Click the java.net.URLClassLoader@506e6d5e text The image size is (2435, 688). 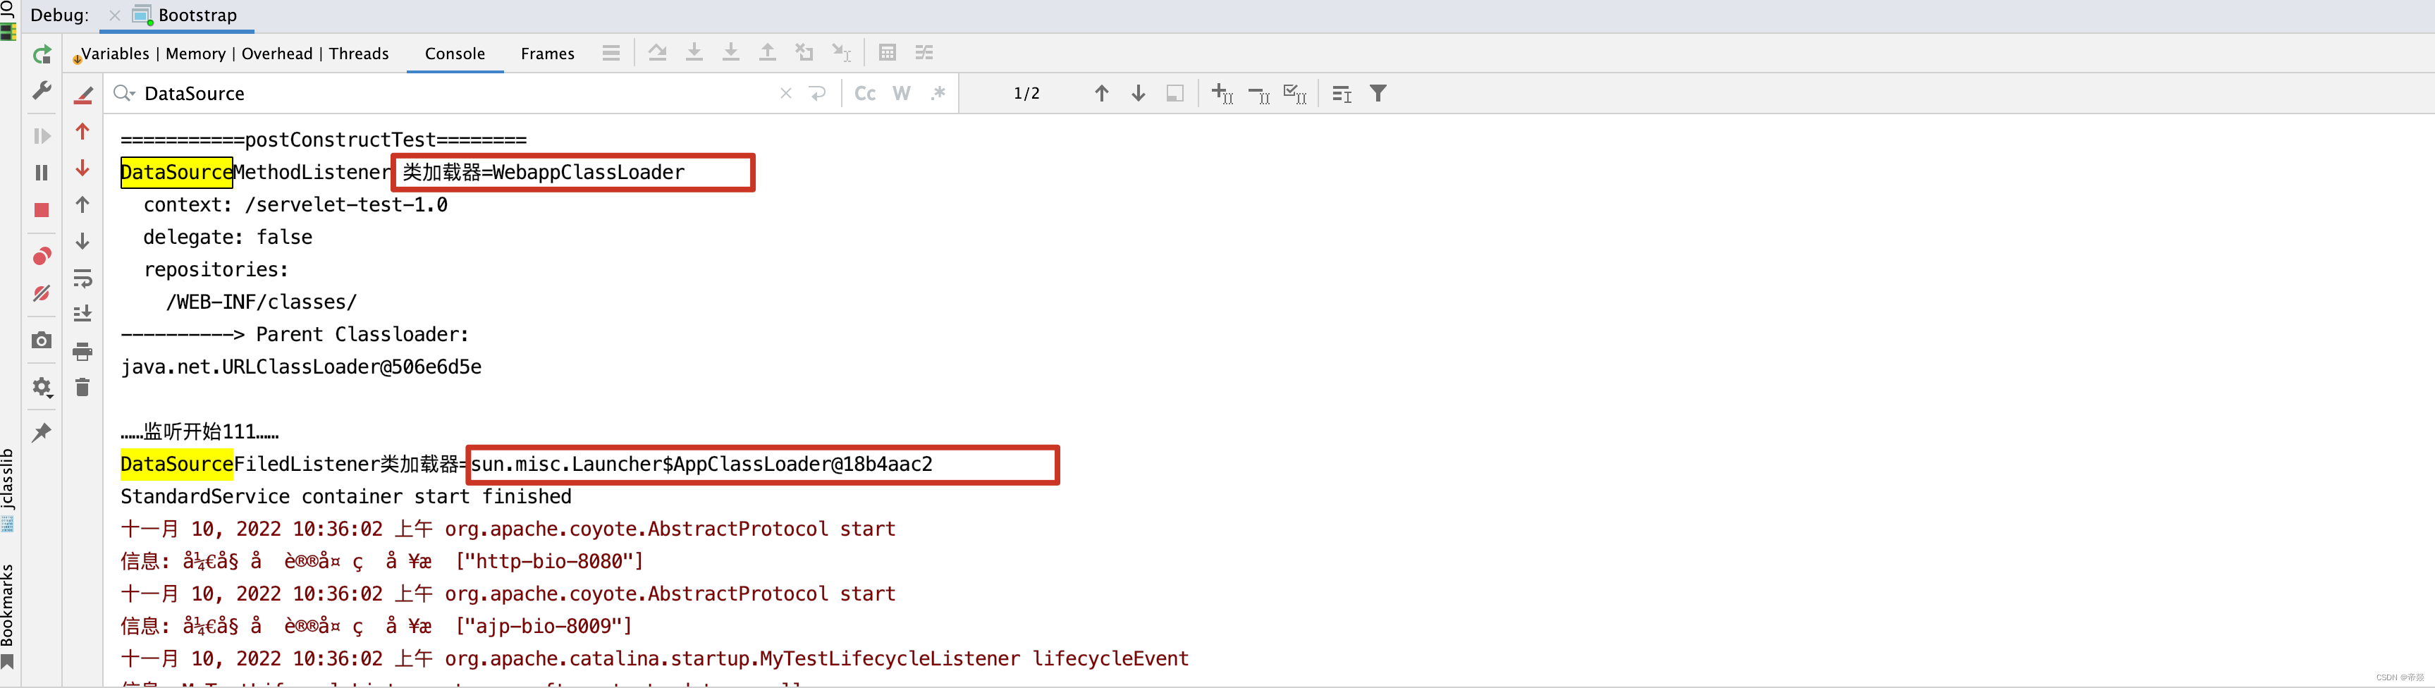pos(302,367)
